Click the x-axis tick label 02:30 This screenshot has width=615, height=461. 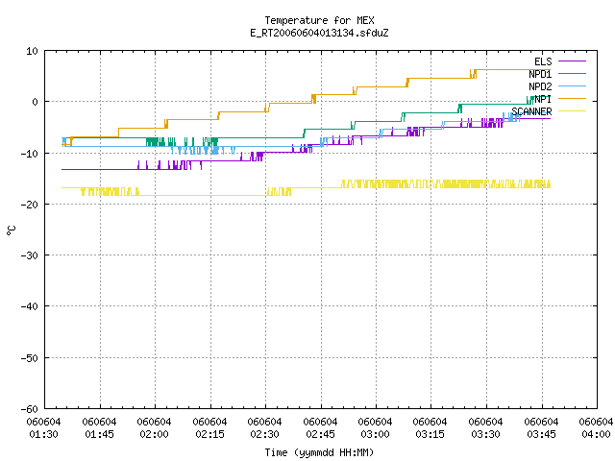coord(265,434)
